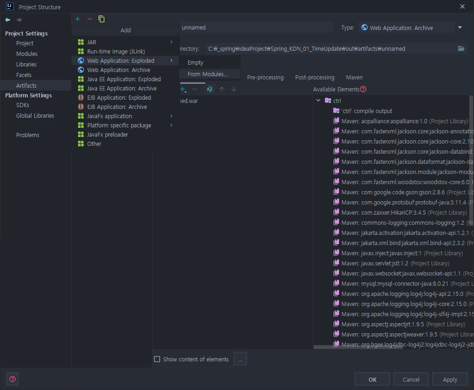Screen dimensions: 474x390
Task: Select Empty in the submenu
Action: click(x=210, y=62)
